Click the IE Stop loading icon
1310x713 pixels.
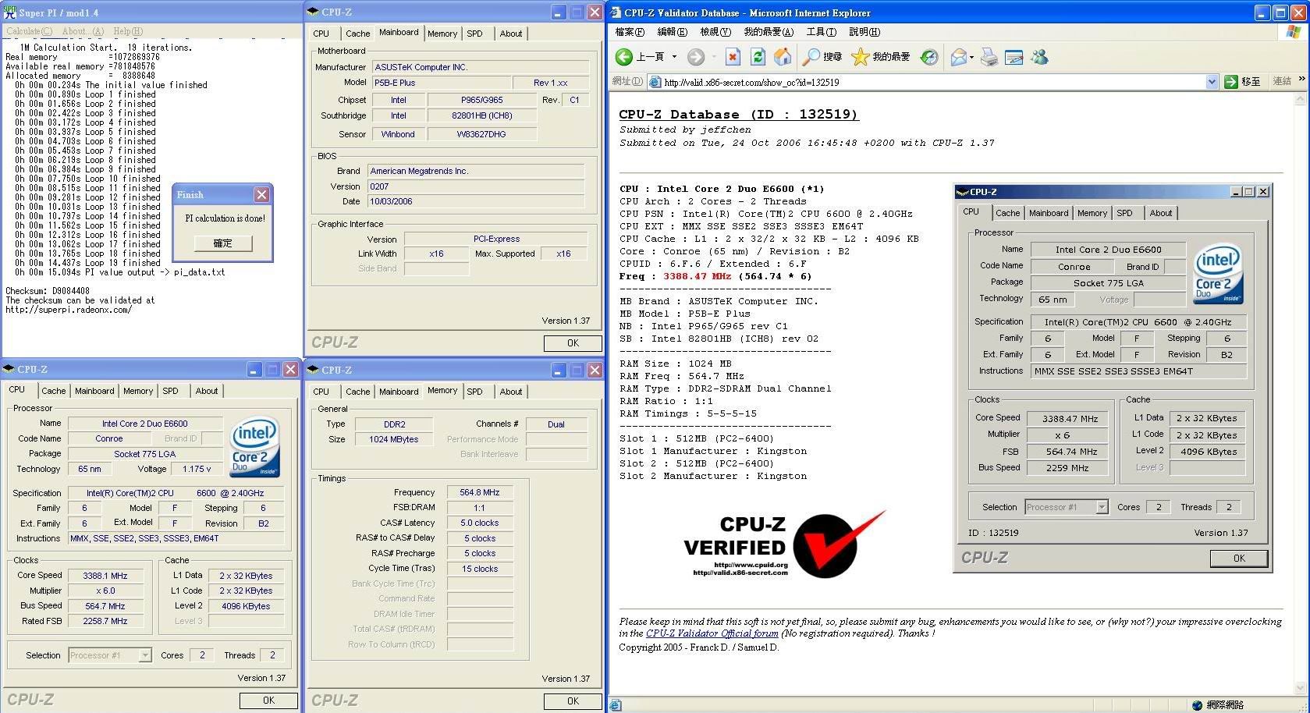(733, 57)
